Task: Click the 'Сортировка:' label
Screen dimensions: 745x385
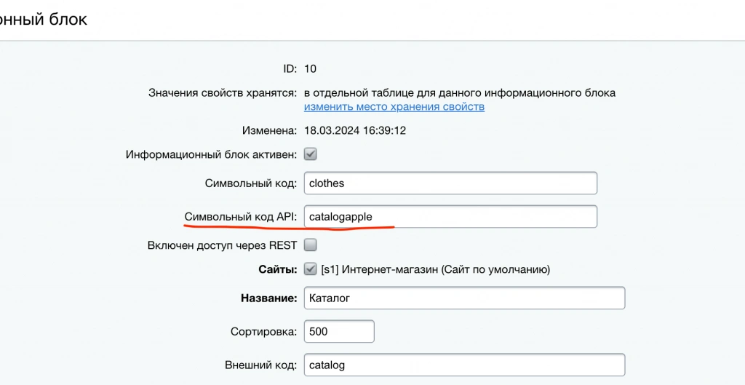Action: [264, 331]
